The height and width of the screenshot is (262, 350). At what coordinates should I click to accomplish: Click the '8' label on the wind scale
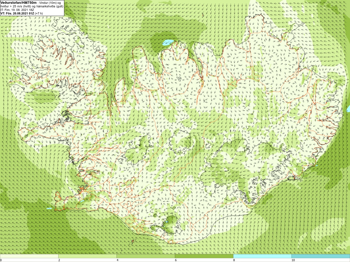pyautogui.click(x=234, y=260)
